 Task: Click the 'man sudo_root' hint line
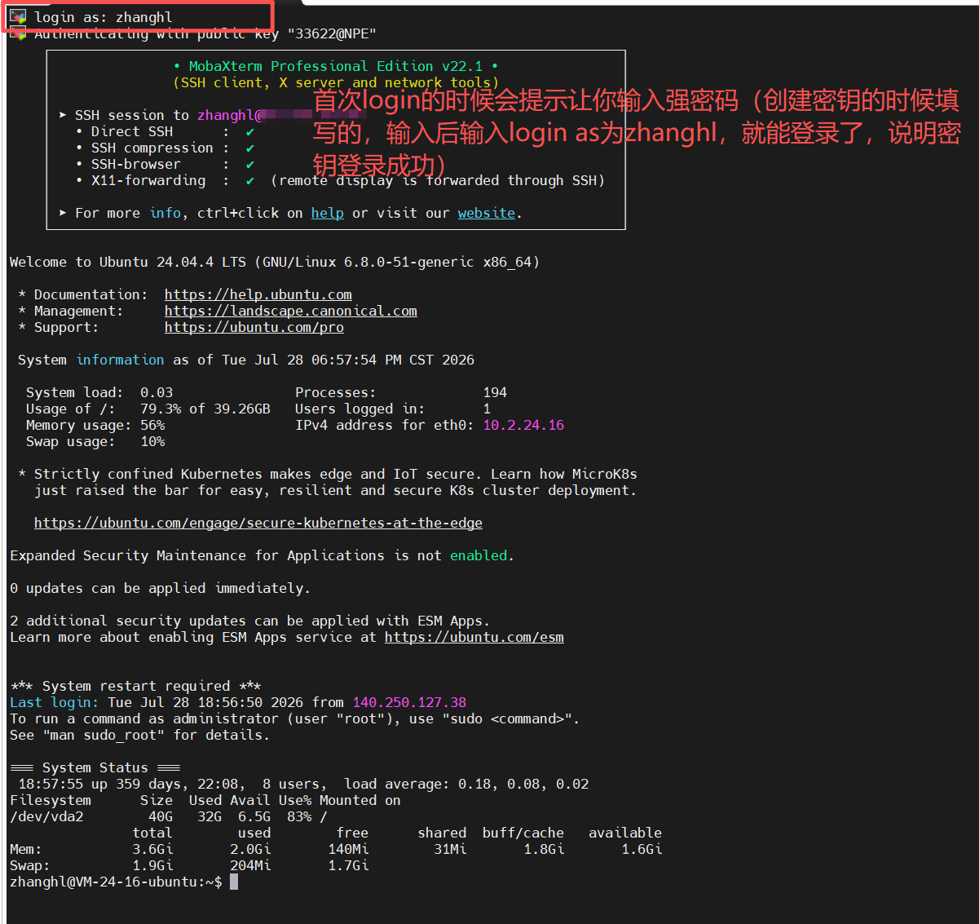pyautogui.click(x=140, y=735)
